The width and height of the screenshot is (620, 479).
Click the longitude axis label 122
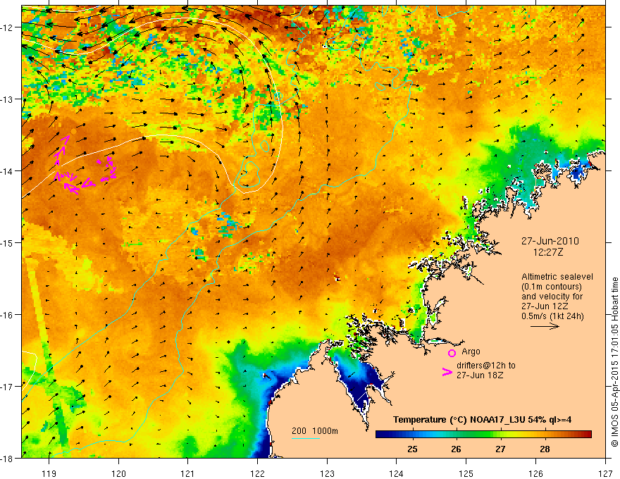tap(257, 473)
